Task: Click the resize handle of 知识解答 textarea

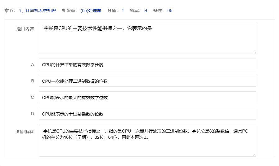Action: [254, 155]
